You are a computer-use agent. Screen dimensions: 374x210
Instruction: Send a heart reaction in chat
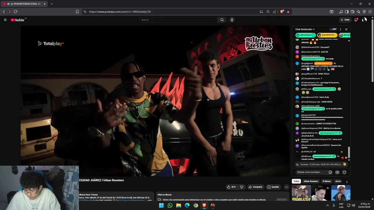(344, 172)
